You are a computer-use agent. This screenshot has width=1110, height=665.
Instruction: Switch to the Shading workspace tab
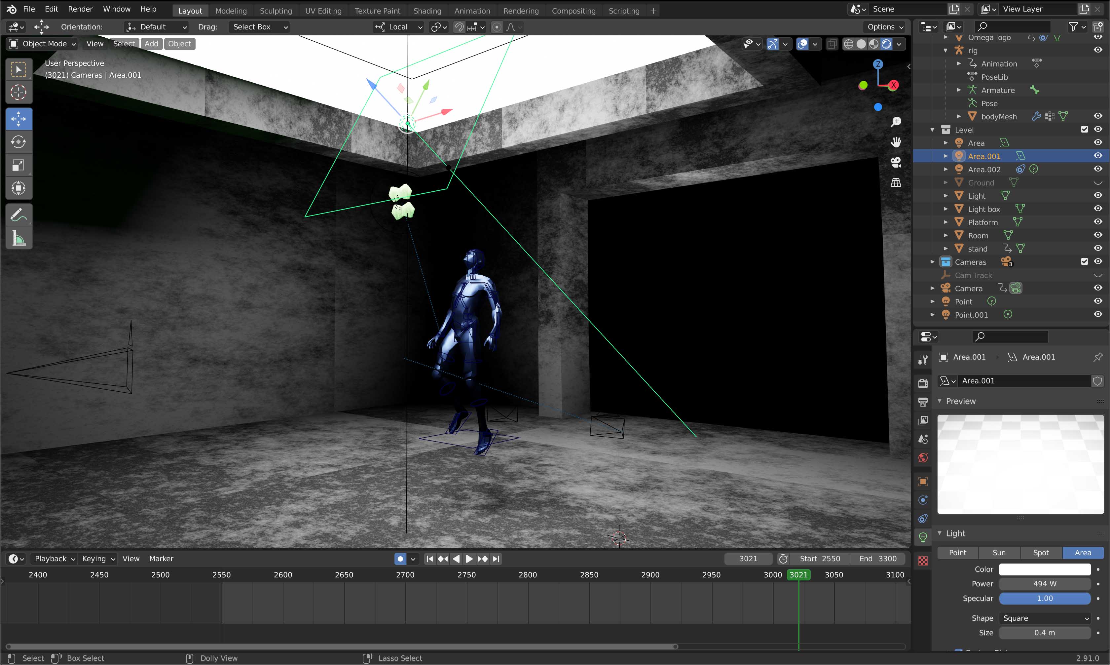427,11
